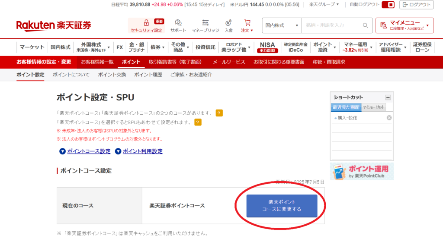Click the 銘柄・用語を入力 search field
Image resolution: width=443 pixels, height=245 pixels.
point(332,25)
